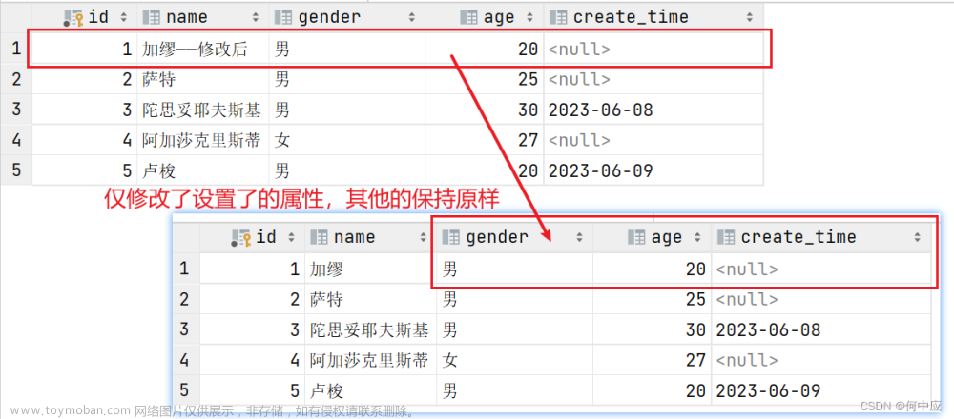Click the column icon beside name in the lower table

pos(319,237)
